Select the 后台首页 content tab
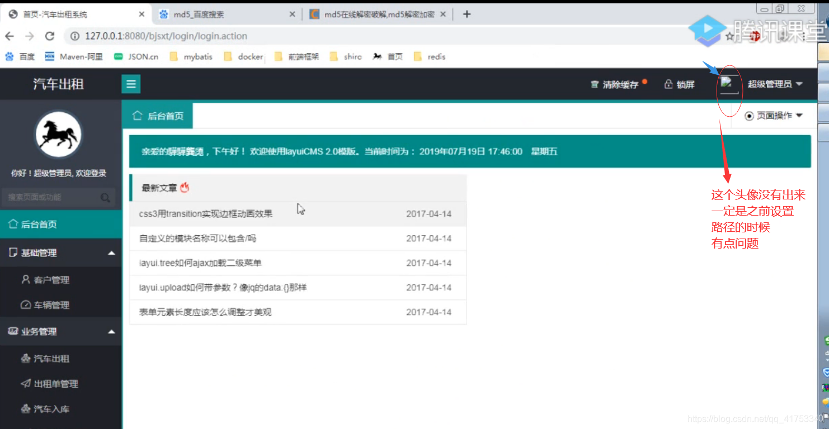The width and height of the screenshot is (829, 429). pos(157,116)
